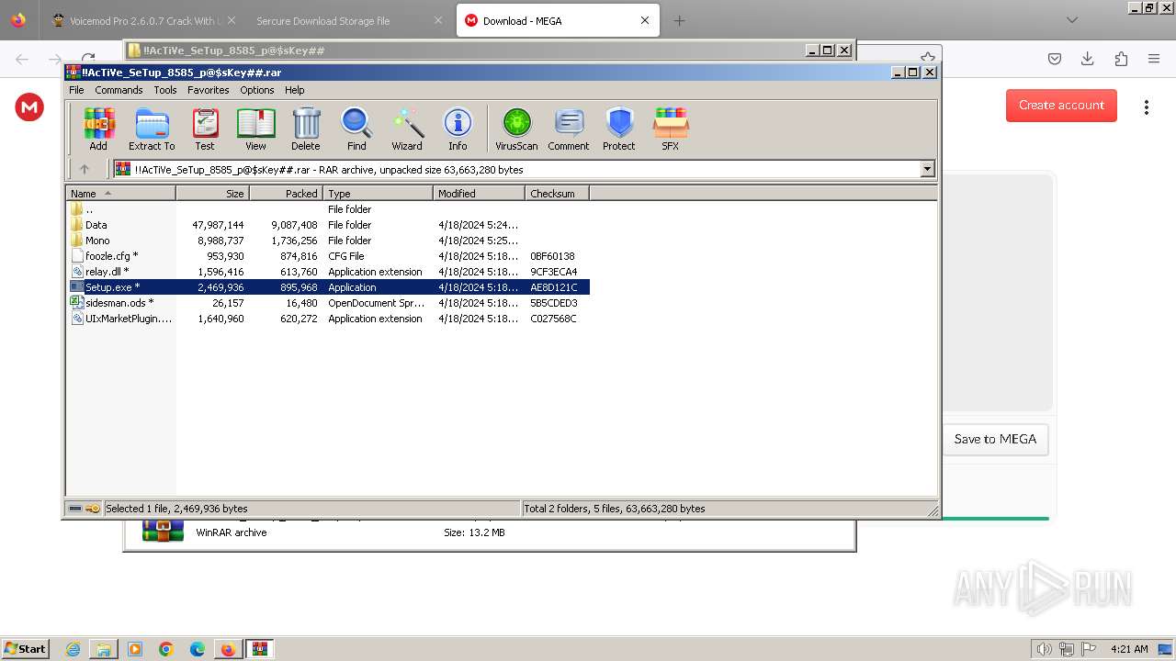Open Chrome from the taskbar
Screen dimensions: 1176x661
point(166,649)
